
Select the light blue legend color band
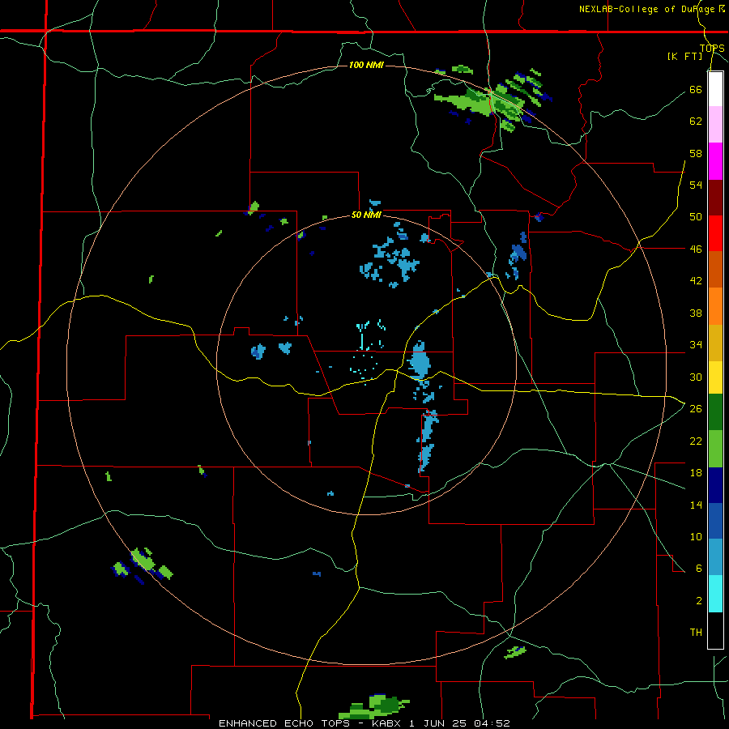point(715,557)
